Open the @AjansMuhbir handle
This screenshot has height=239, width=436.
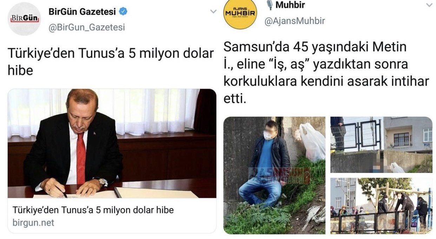click(295, 21)
